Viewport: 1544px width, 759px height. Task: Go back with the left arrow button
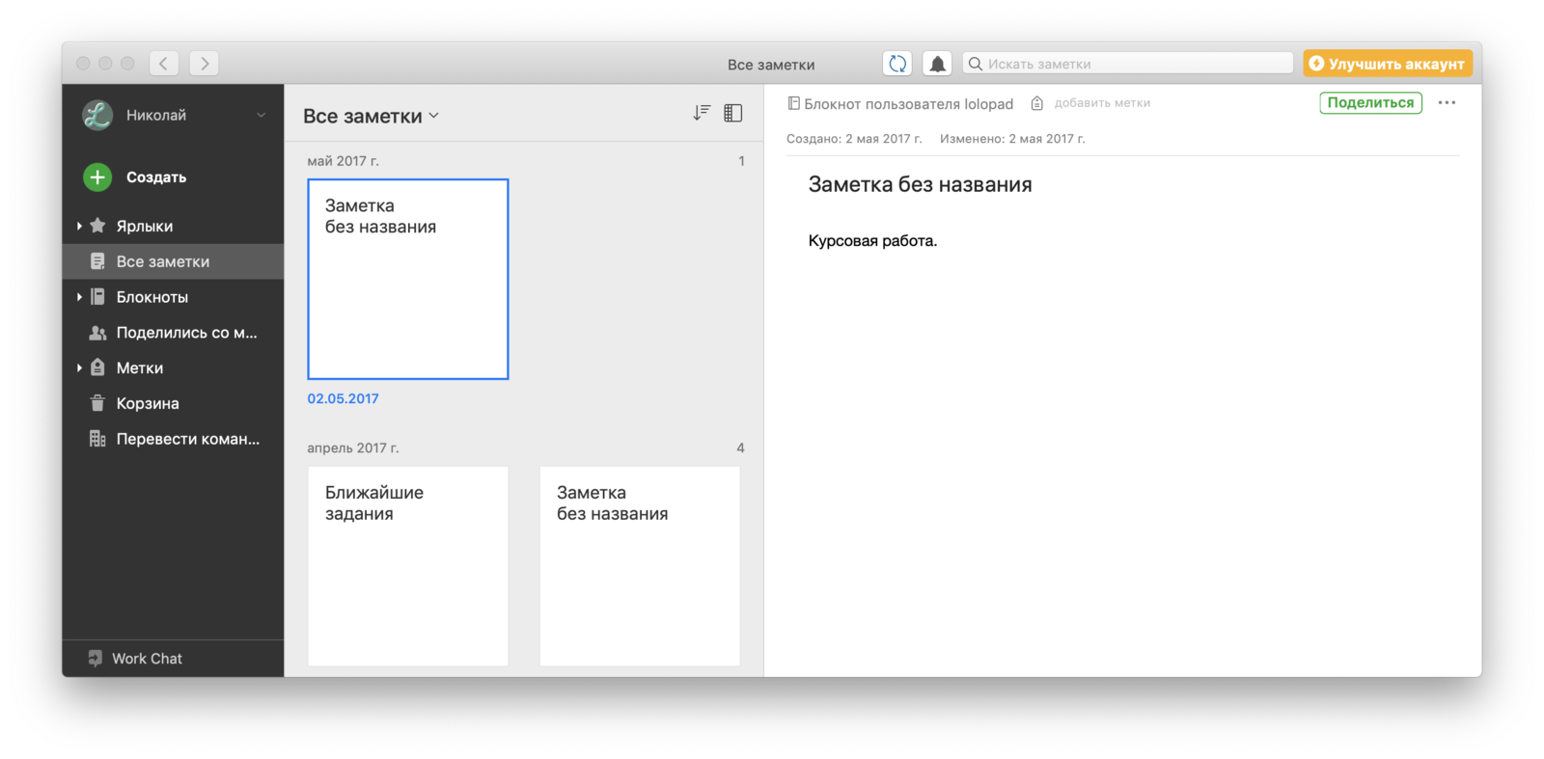point(164,64)
